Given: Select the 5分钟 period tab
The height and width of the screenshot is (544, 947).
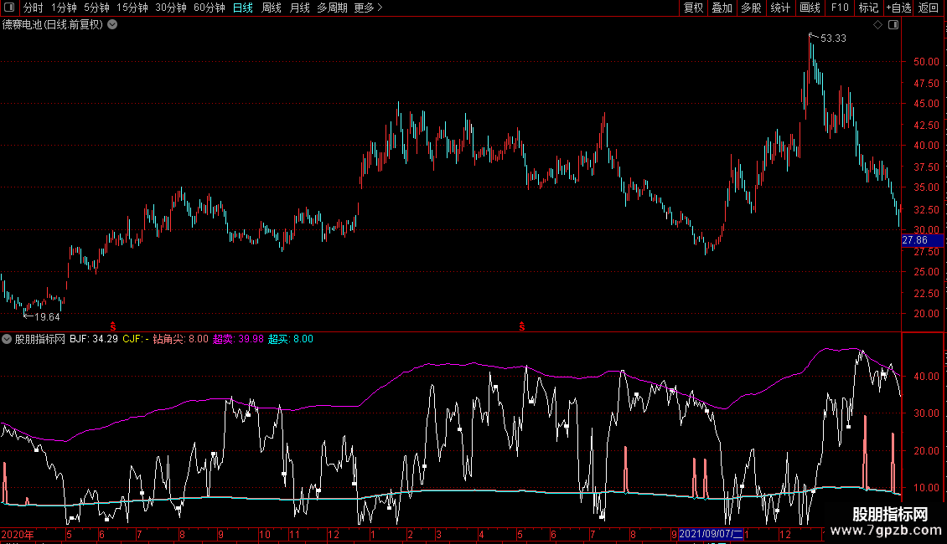Looking at the screenshot, I should (96, 8).
